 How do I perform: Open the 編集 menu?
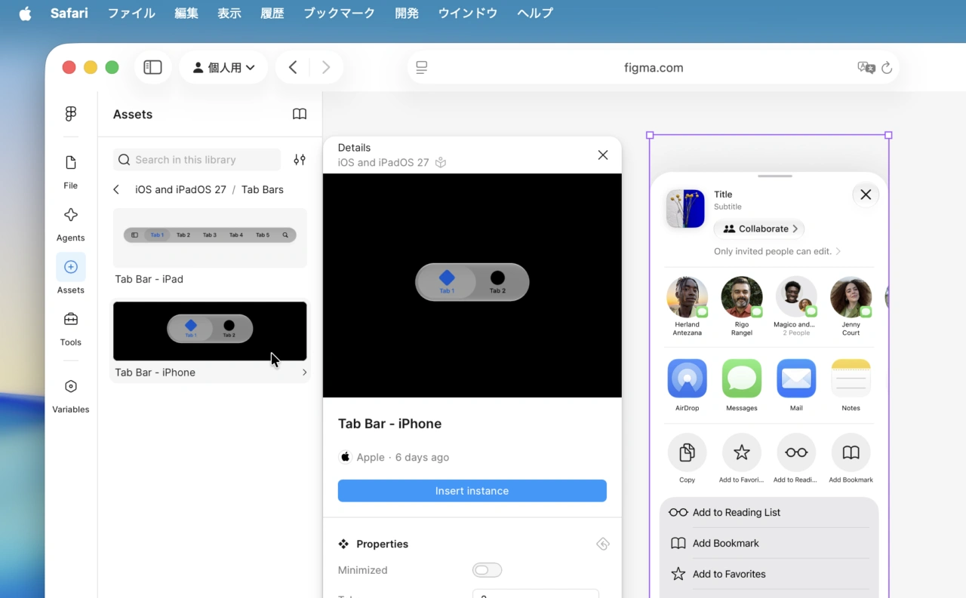coord(186,14)
